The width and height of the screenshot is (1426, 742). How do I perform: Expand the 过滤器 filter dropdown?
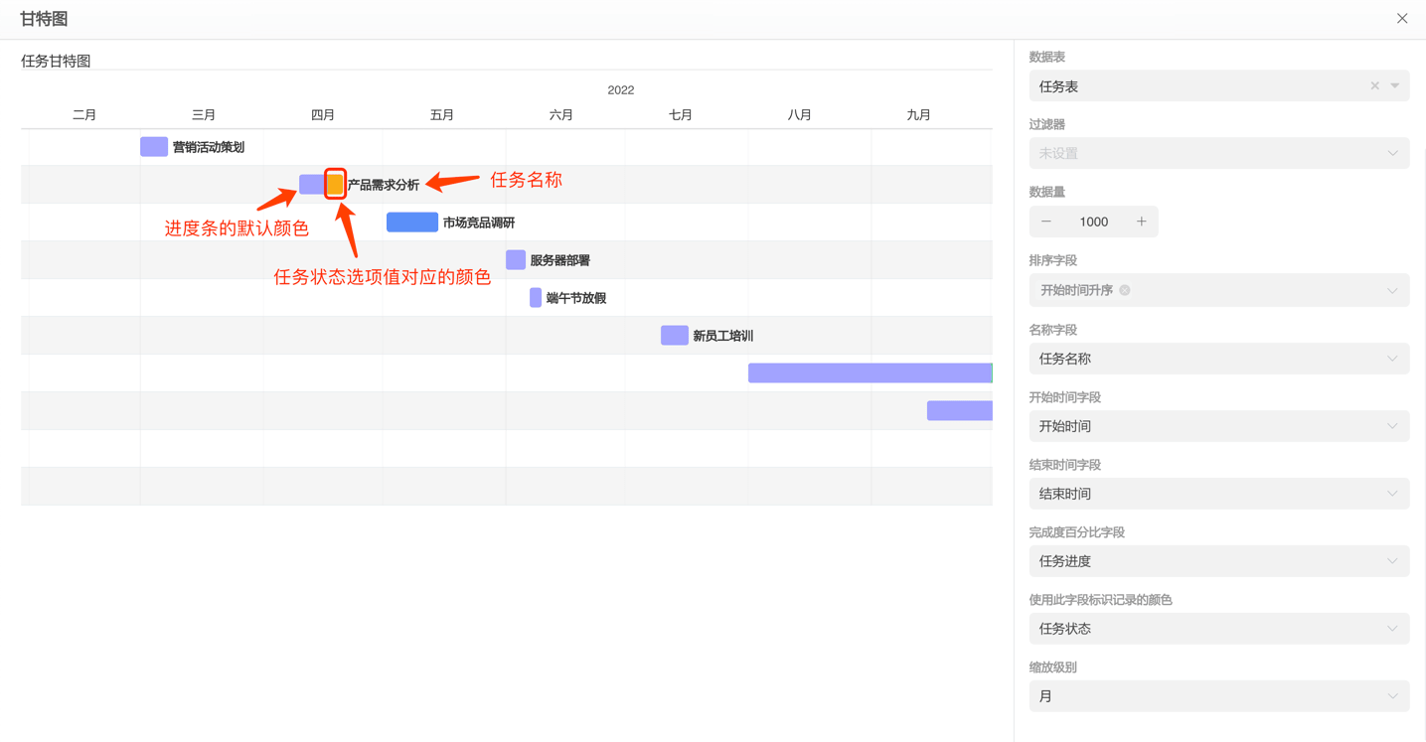click(x=1392, y=154)
